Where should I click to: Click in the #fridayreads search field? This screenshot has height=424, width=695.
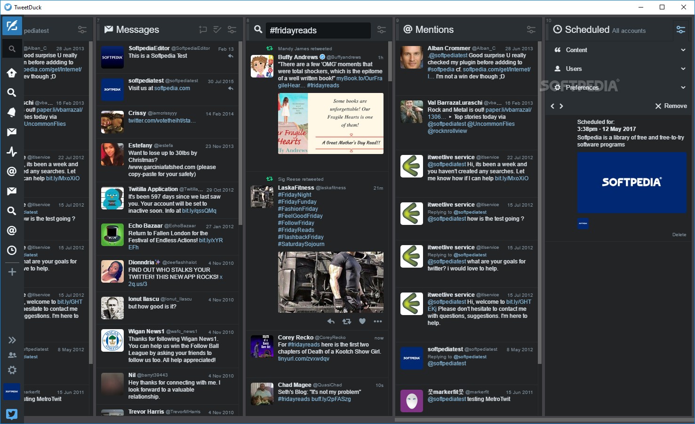[x=318, y=31]
